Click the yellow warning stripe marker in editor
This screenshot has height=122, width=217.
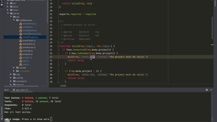coord(212,45)
